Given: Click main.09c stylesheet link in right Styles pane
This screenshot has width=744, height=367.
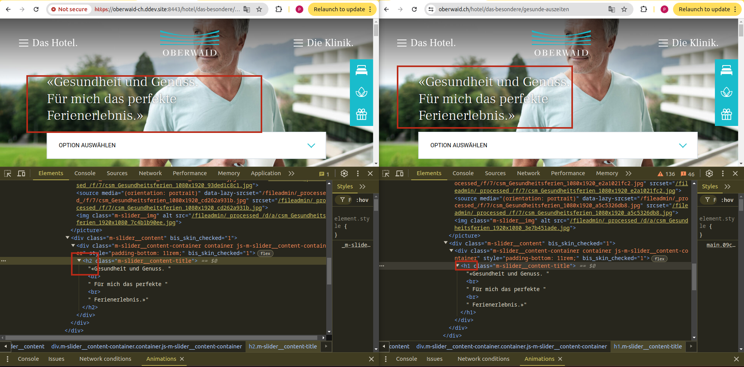Looking at the screenshot, I should [721, 245].
